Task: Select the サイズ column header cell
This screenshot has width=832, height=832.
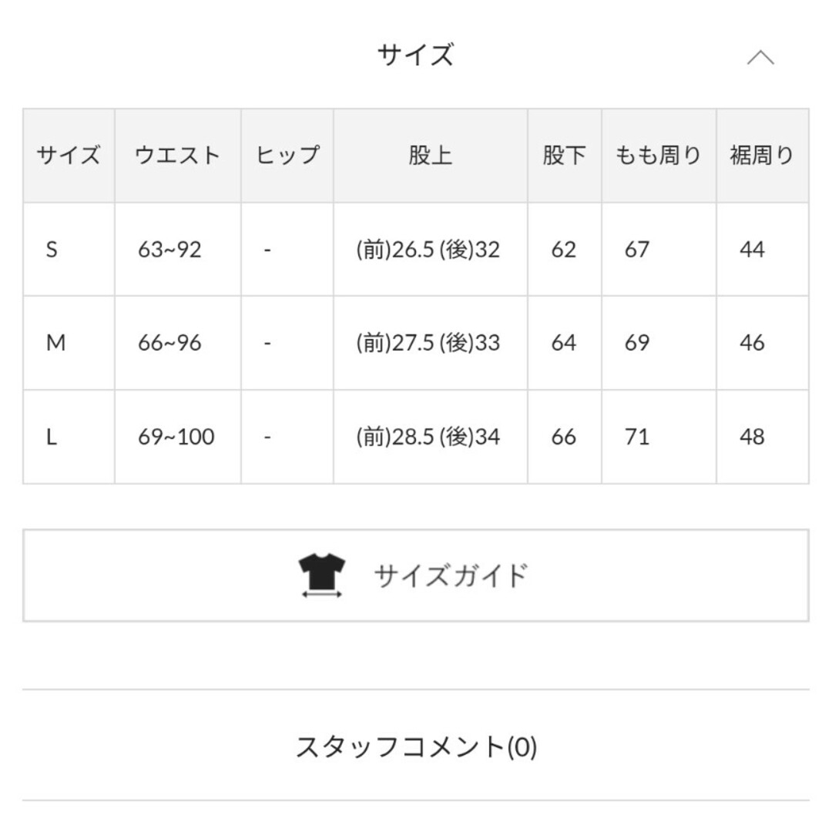Action: (x=69, y=156)
